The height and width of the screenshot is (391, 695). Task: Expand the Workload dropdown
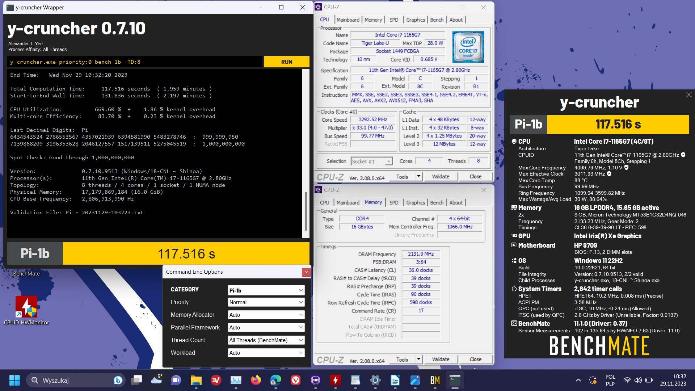[266, 353]
